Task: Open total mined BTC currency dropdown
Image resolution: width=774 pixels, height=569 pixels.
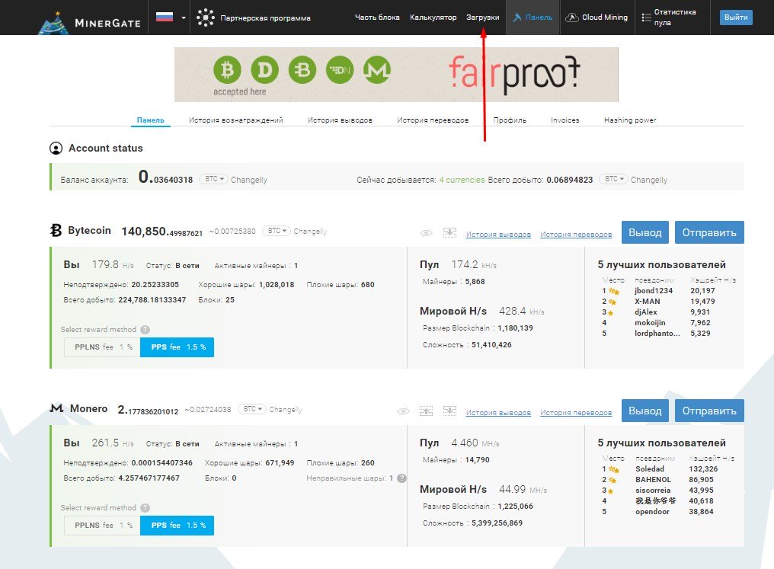Action: [x=613, y=179]
